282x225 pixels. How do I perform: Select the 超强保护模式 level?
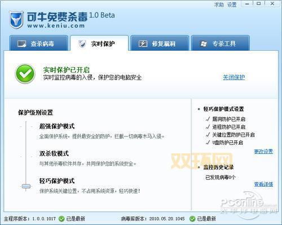click(x=57, y=126)
